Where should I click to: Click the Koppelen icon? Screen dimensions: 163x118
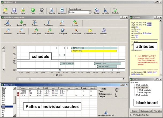tap(75, 22)
